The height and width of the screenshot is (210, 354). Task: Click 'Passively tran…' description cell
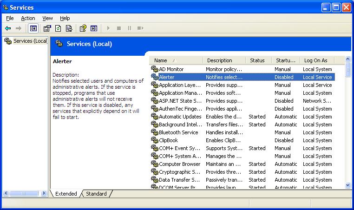pos(224,180)
